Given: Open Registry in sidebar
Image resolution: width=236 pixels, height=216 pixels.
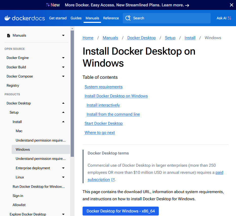Looking at the screenshot, I should point(13,85).
